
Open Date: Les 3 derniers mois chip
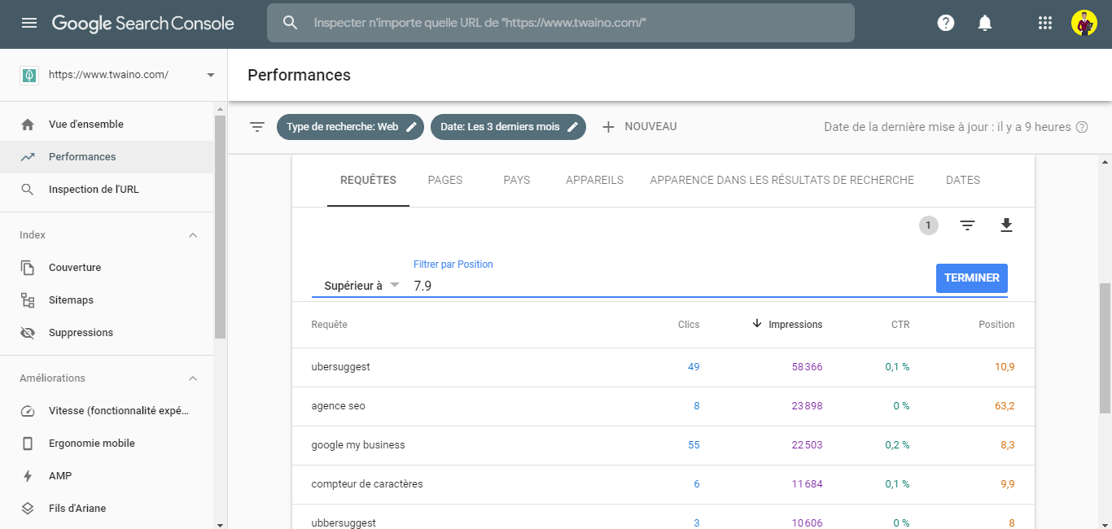point(508,127)
